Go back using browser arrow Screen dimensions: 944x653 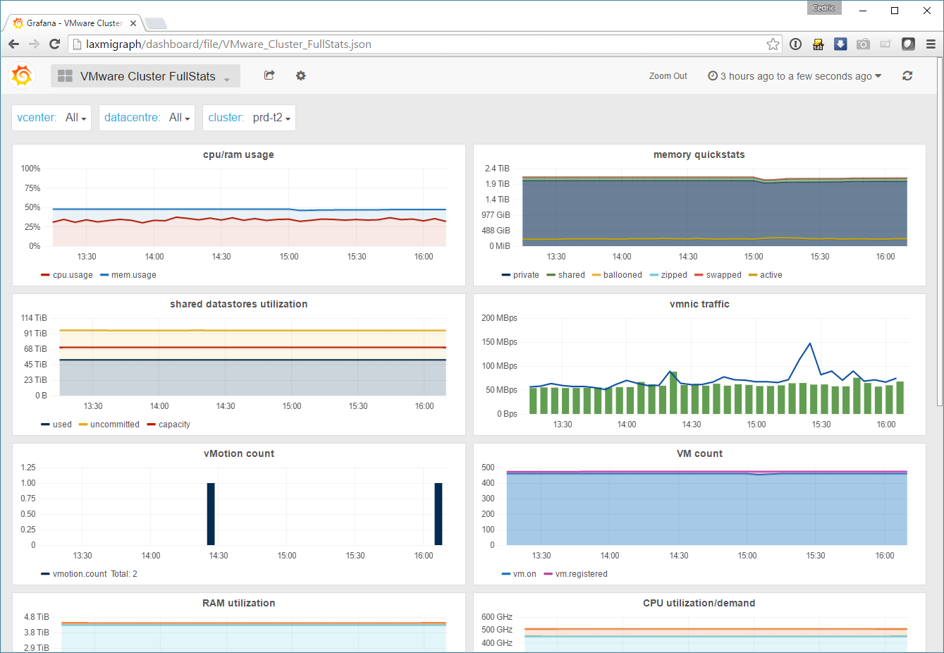13,44
